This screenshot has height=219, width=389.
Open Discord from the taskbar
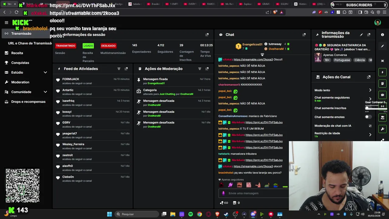[253, 214]
